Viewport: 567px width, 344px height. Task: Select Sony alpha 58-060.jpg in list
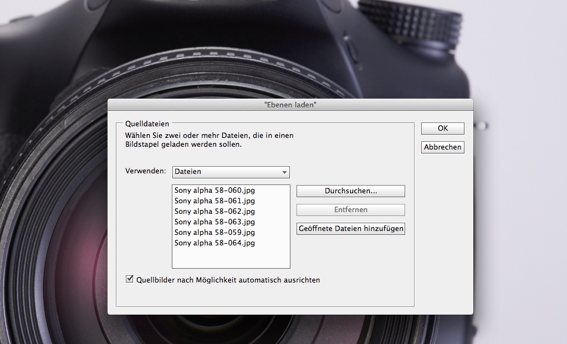pyautogui.click(x=214, y=191)
